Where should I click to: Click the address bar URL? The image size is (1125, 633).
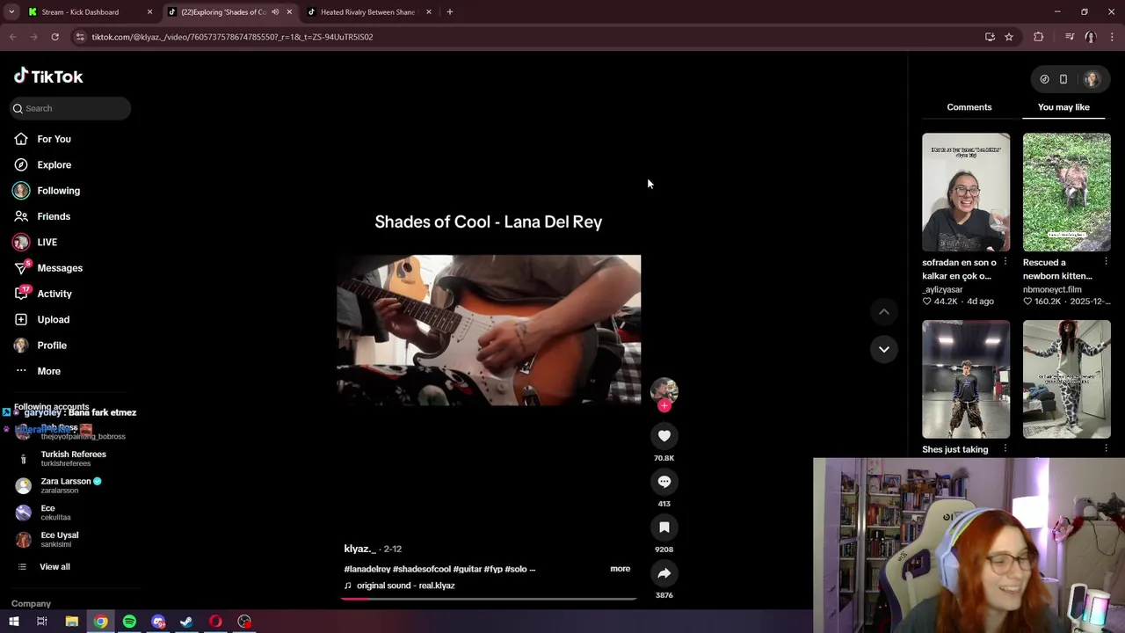point(232,37)
